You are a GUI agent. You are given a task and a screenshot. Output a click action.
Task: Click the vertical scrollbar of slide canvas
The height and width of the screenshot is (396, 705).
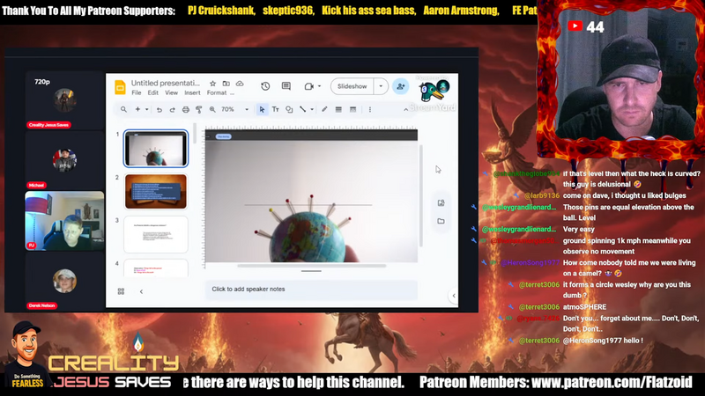pyautogui.click(x=421, y=196)
